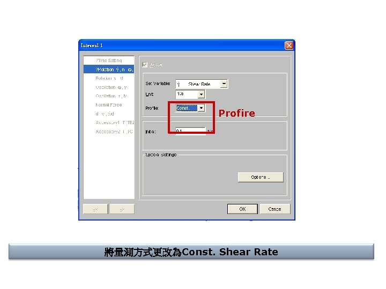Screen dimensions: 386x289
Task: Click the next interval arrow button
Action: 122,209
